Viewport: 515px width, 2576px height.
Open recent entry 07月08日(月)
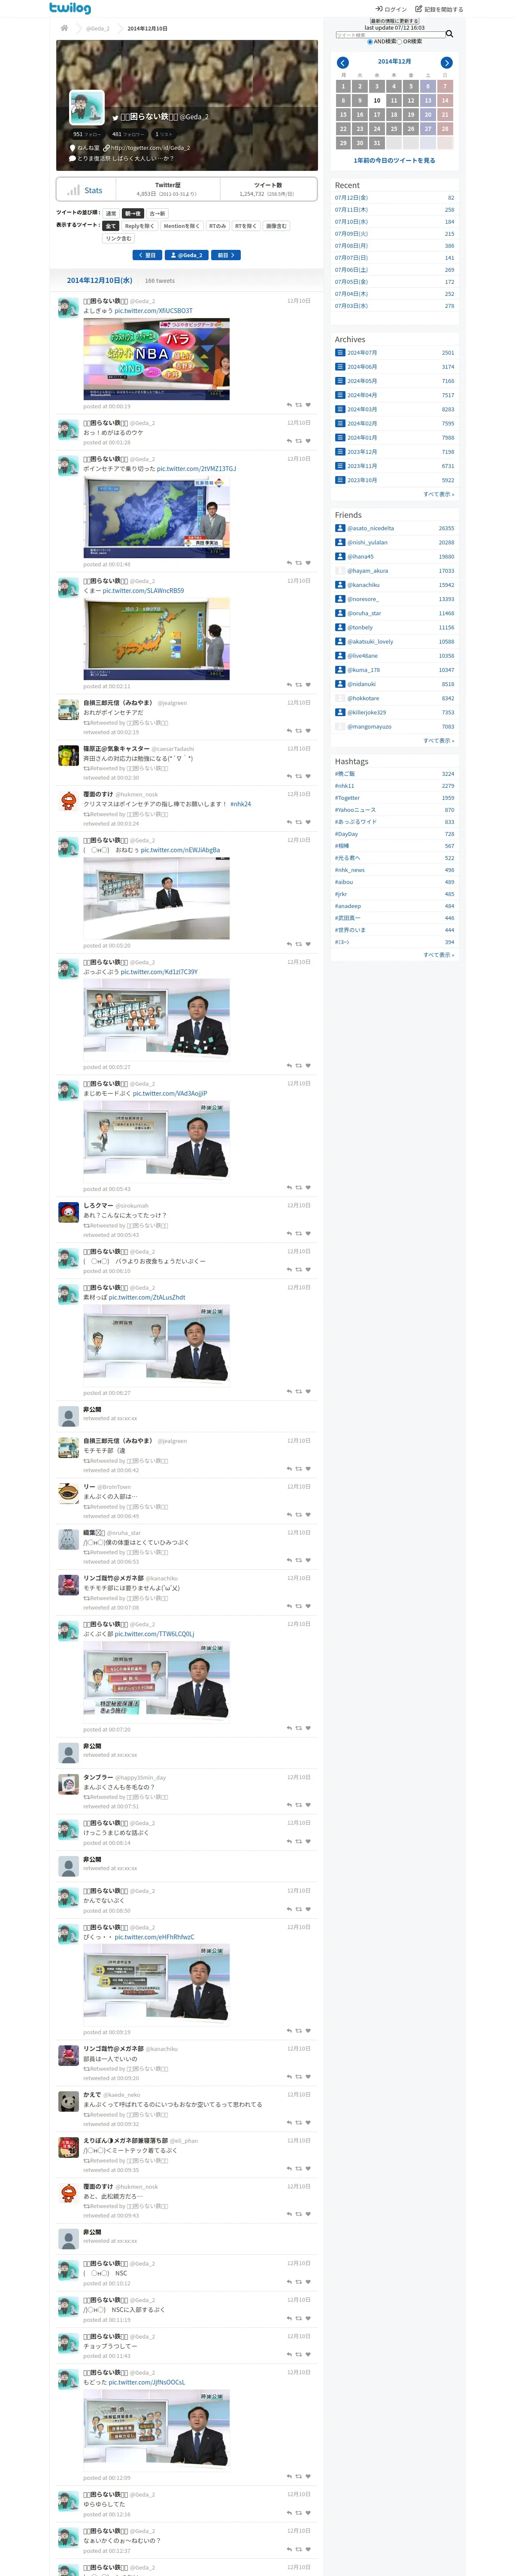pos(351,246)
